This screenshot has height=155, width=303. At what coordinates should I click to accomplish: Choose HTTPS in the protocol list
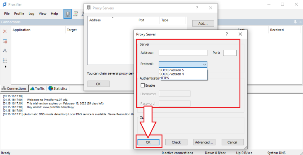coord(164,78)
